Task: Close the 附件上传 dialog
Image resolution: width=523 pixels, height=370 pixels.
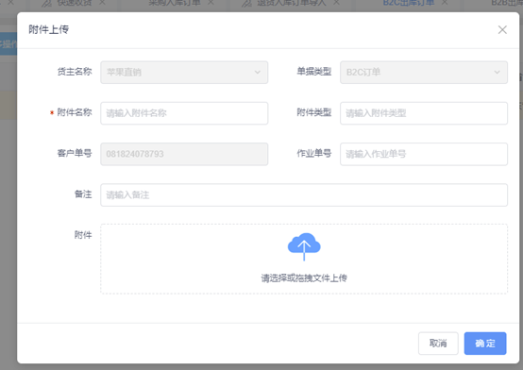Action: [x=502, y=29]
